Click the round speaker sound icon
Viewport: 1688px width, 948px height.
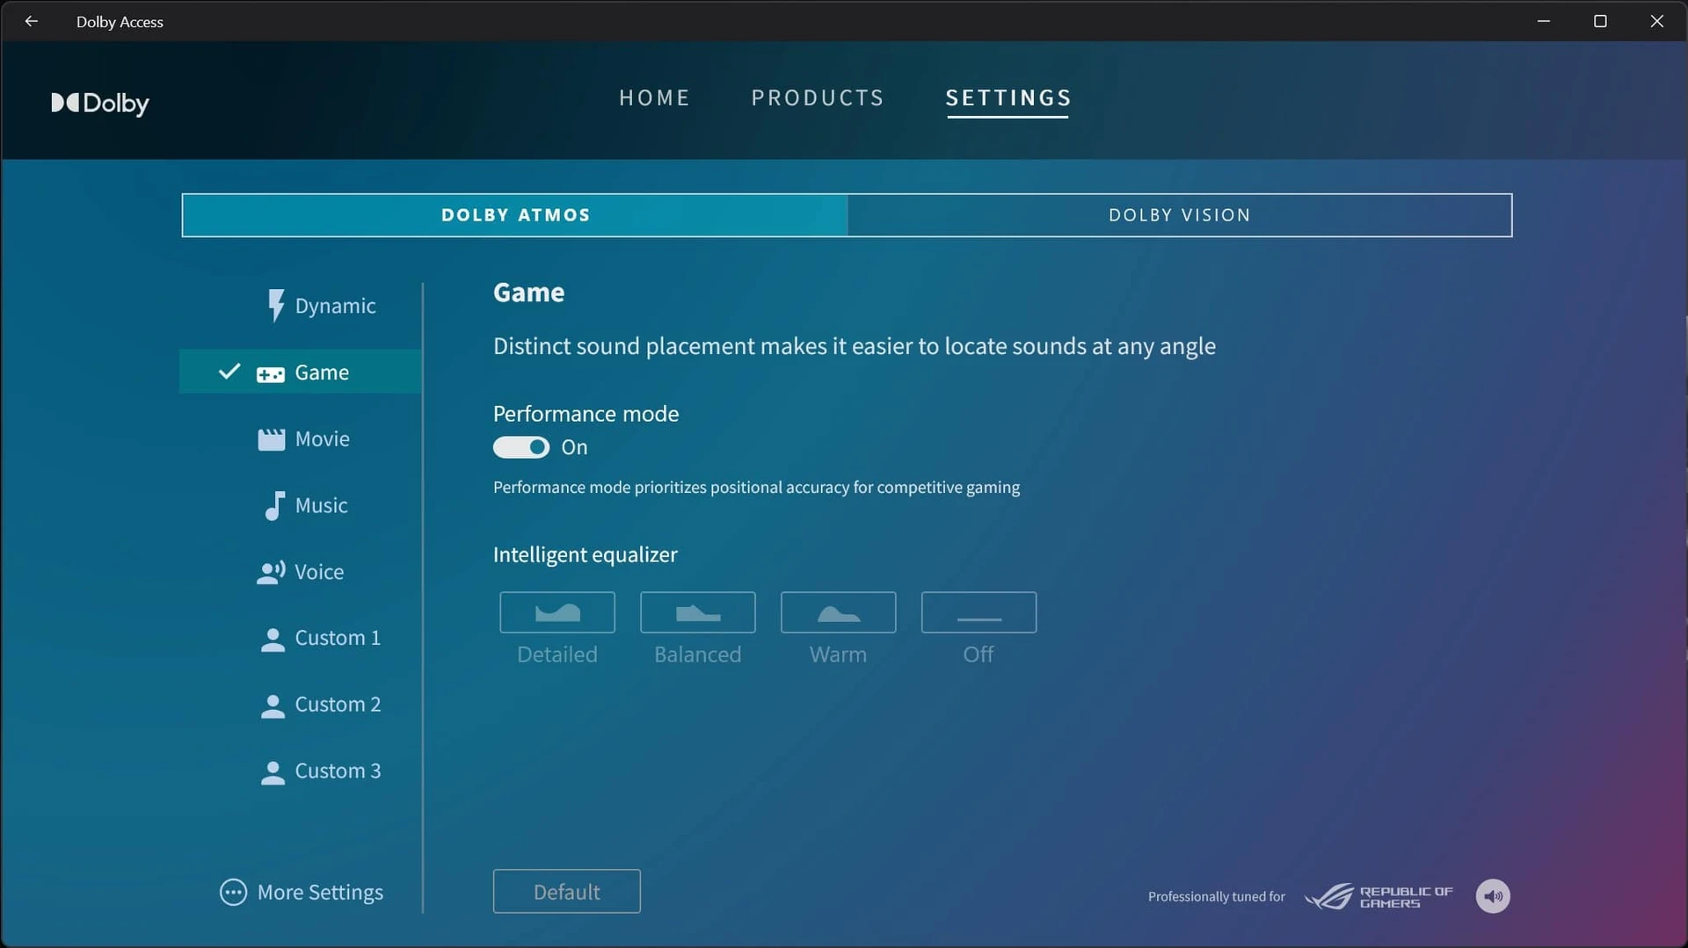pos(1493,896)
